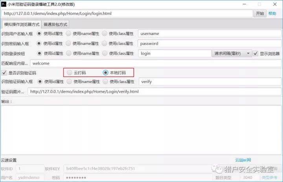The width and height of the screenshot is (283, 182).
Task: Click the 开始 start button
Action: 260,13
